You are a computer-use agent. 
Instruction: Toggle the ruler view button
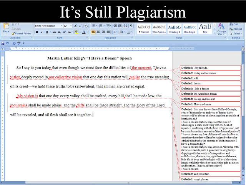click(x=243, y=49)
